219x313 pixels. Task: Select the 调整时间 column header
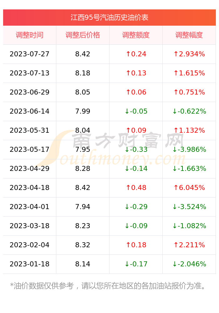point(29,35)
